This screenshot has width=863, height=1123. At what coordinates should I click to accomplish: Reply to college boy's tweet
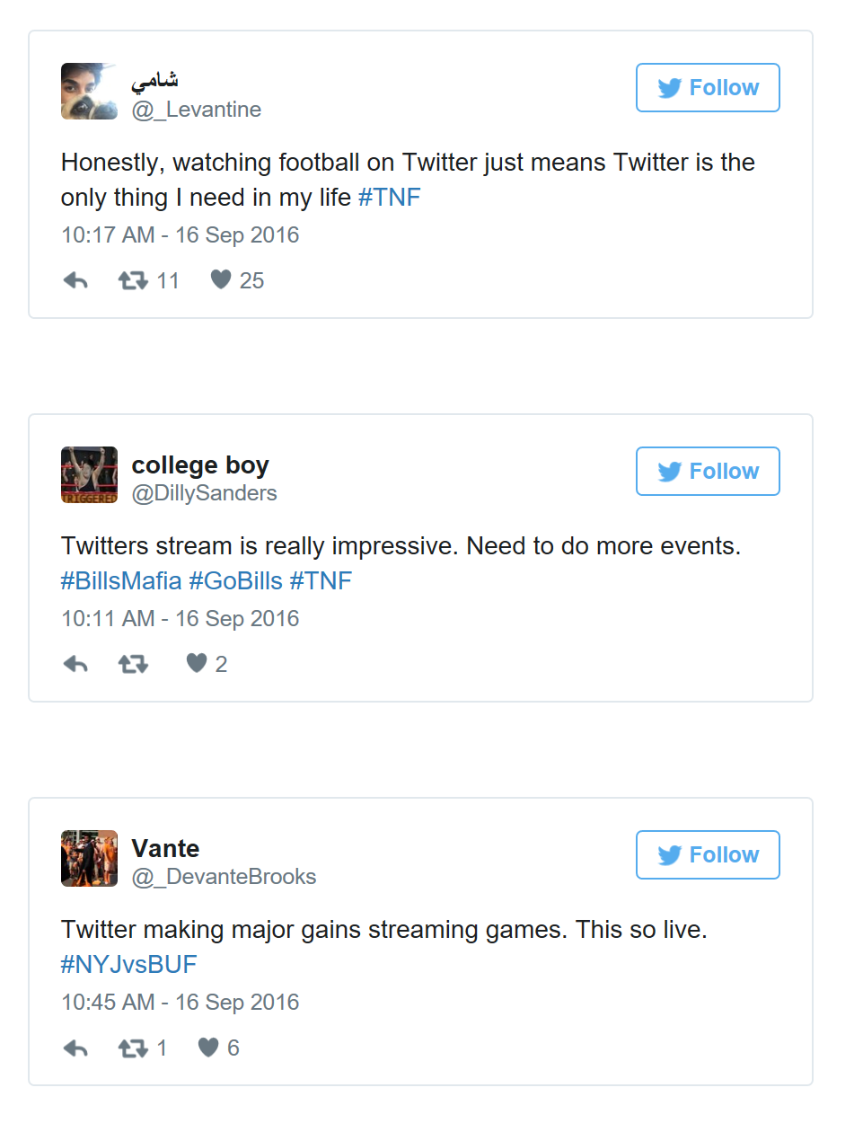click(76, 665)
